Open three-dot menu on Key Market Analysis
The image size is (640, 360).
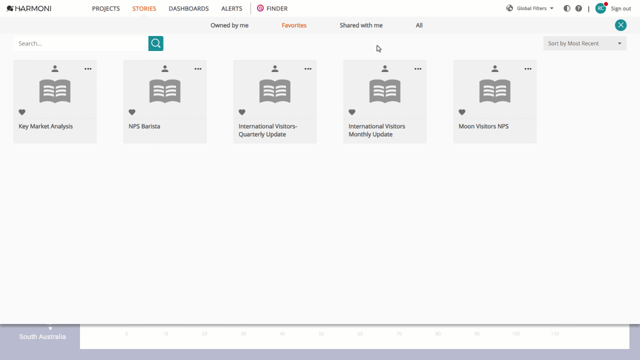coord(88,69)
